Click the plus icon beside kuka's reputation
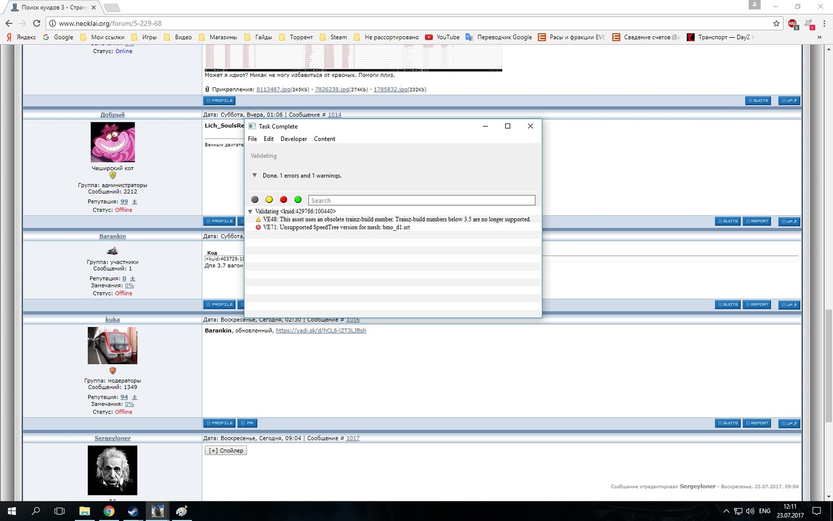This screenshot has height=521, width=833. 134,397
